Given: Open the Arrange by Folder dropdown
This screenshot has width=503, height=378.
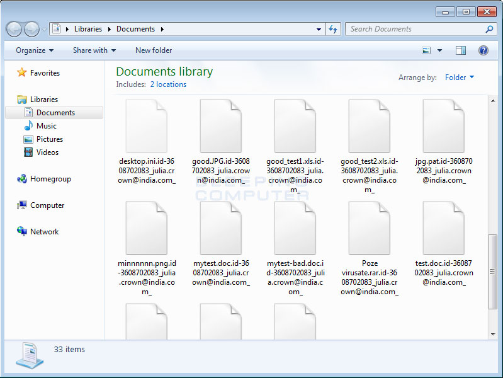Looking at the screenshot, I should (x=459, y=77).
